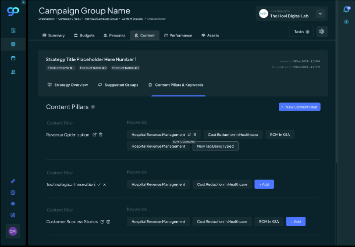Screen dimensions: 355x247
Task: Delete the Customer Success Stories pillar
Action: pyautogui.click(x=108, y=222)
